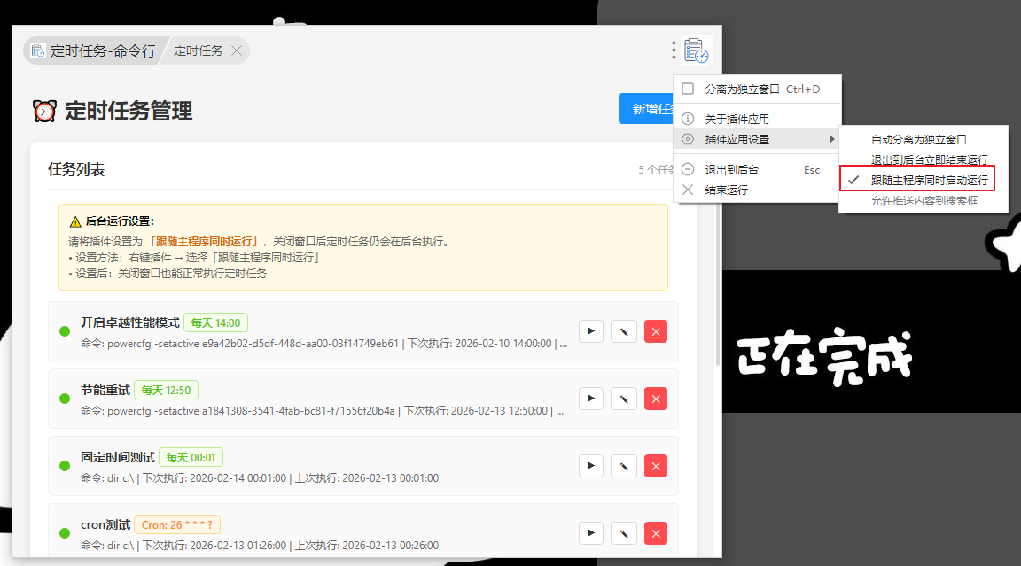Viewport: 1021px width, 566px height.
Task: Click the task list vertical scrollbar
Action: click(718, 266)
